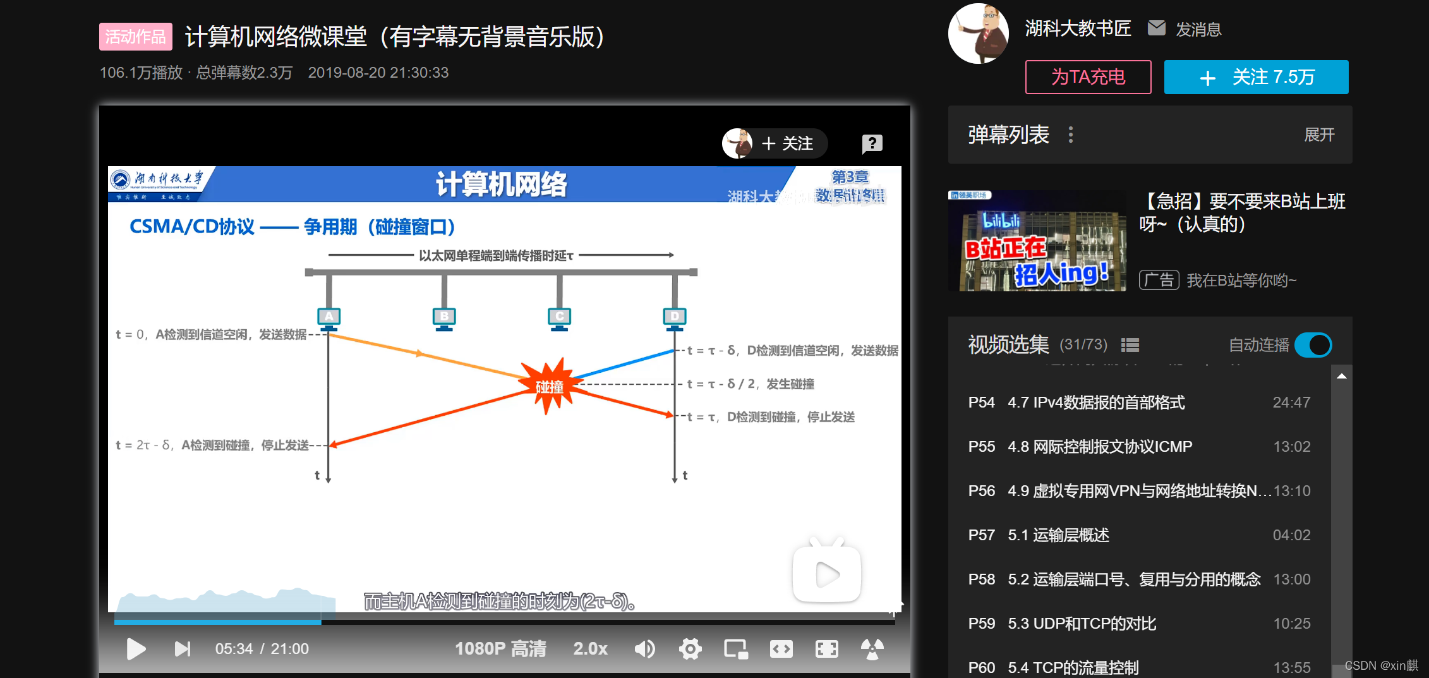This screenshot has width=1429, height=678.
Task: Open the danmaku list options menu
Action: [1071, 135]
